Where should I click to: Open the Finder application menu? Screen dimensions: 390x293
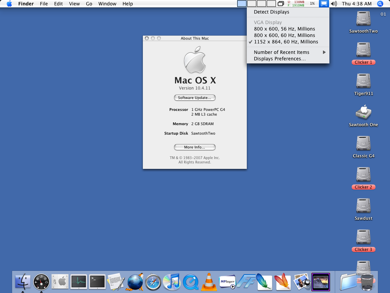pyautogui.click(x=26, y=4)
